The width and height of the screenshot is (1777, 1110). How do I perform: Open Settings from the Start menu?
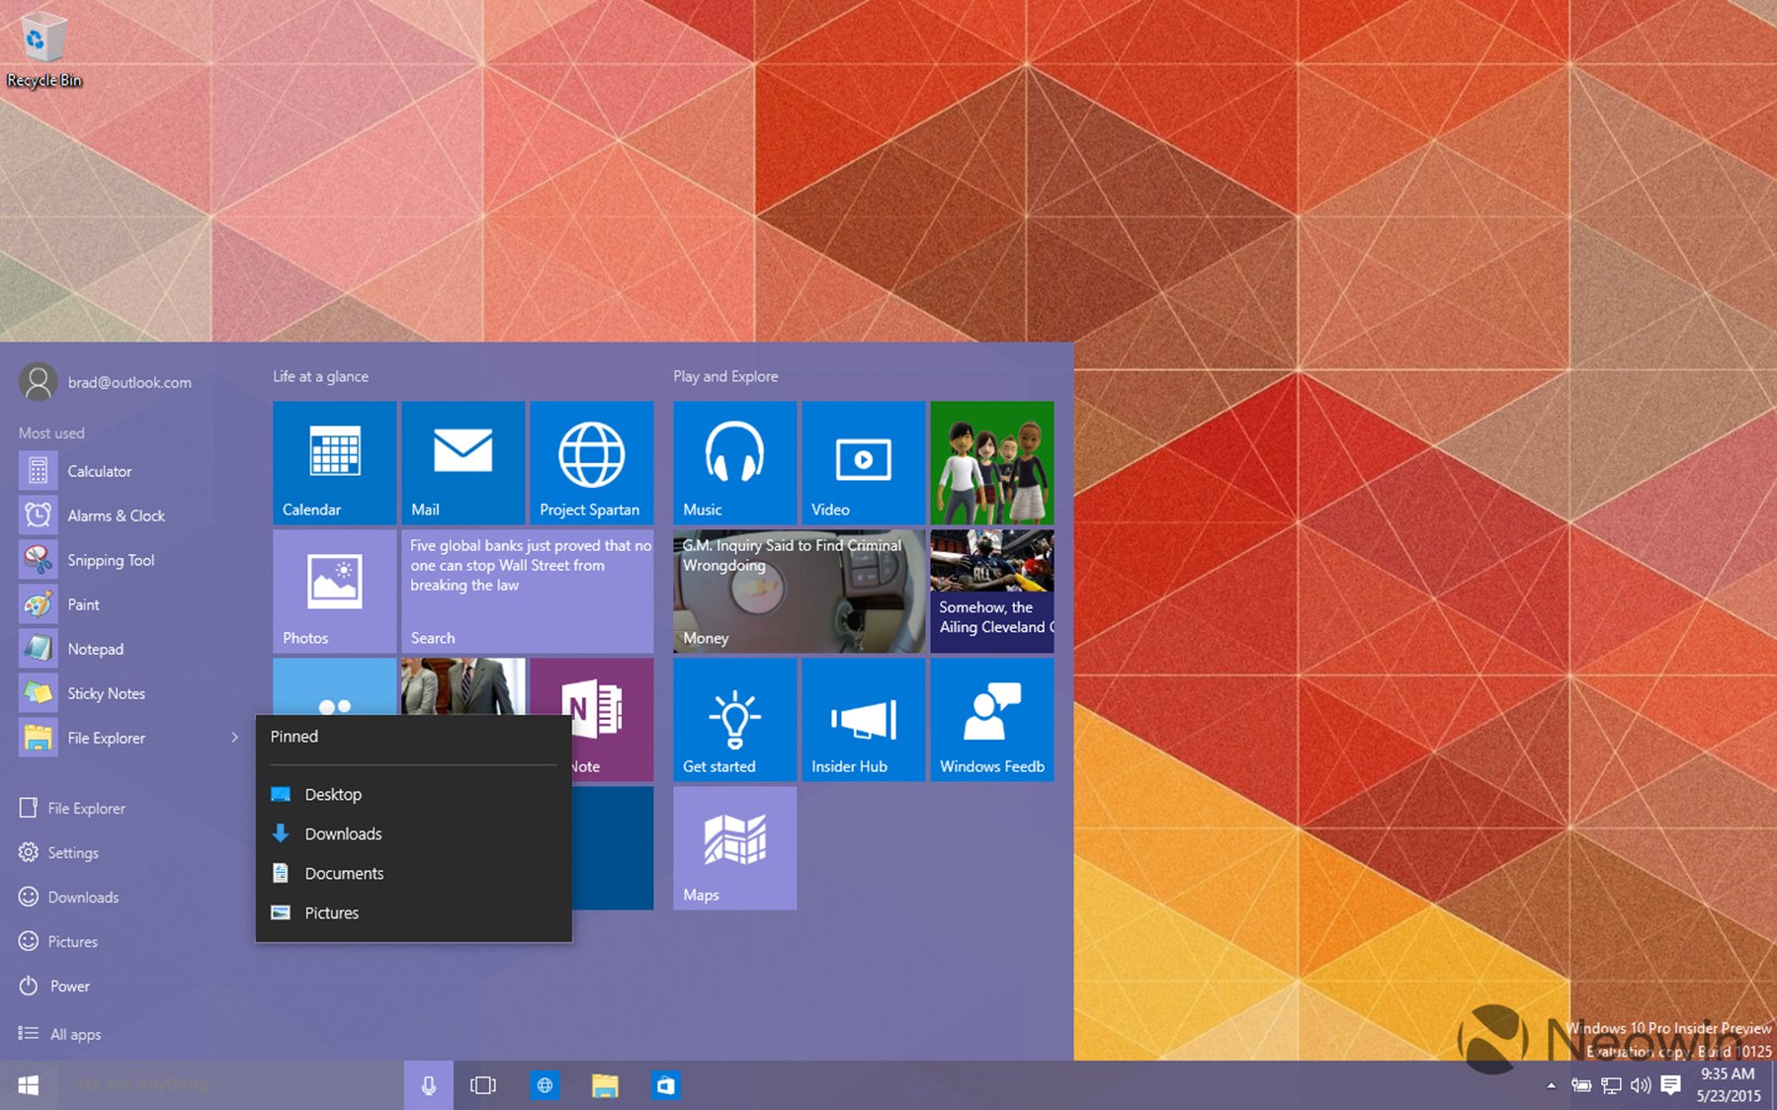tap(73, 852)
